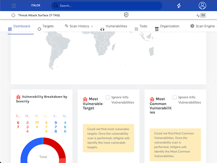Enable Ignore Info checkbox for Most Vulnerable Target
This screenshot has height=163, width=217.
[108, 97]
